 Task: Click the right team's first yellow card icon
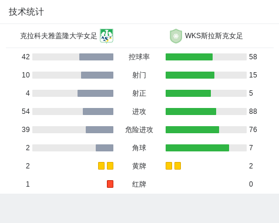(x=169, y=165)
